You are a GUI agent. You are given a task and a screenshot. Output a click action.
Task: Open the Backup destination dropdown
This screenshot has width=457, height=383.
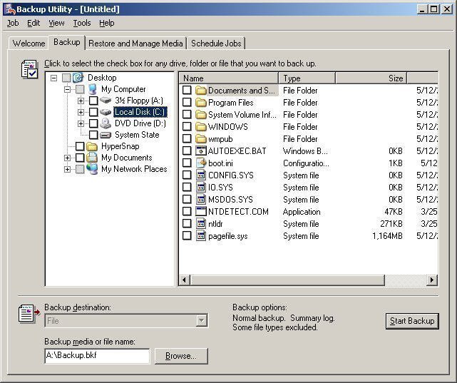[x=201, y=321]
